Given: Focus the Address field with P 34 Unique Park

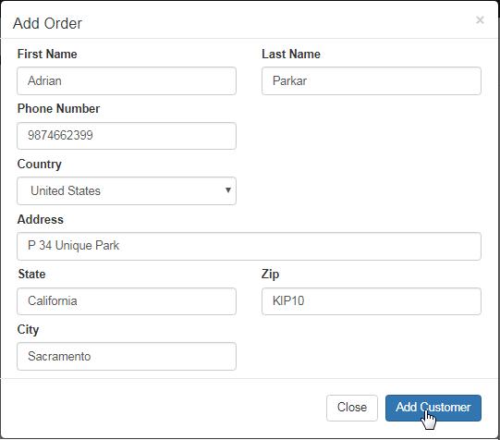Looking at the screenshot, I should (249, 246).
